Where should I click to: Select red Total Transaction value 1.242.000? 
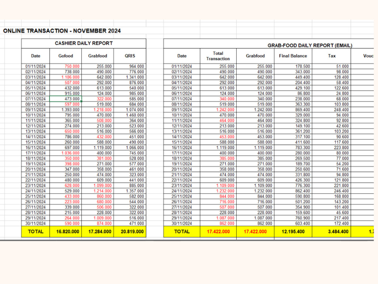(225, 110)
